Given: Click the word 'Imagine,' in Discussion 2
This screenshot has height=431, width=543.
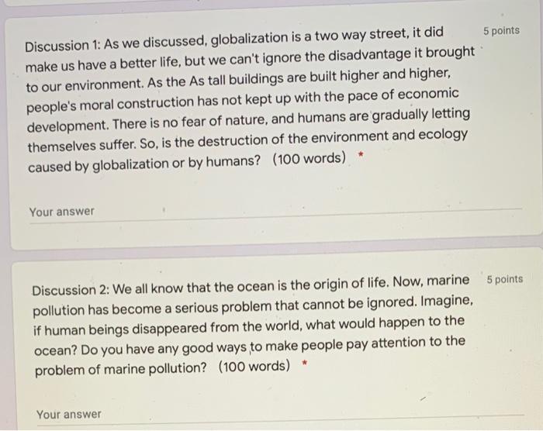Looking at the screenshot, I should click(x=447, y=301).
